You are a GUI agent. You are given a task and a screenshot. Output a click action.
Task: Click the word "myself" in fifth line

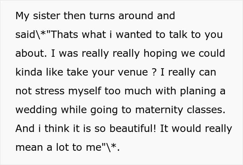coord(85,91)
